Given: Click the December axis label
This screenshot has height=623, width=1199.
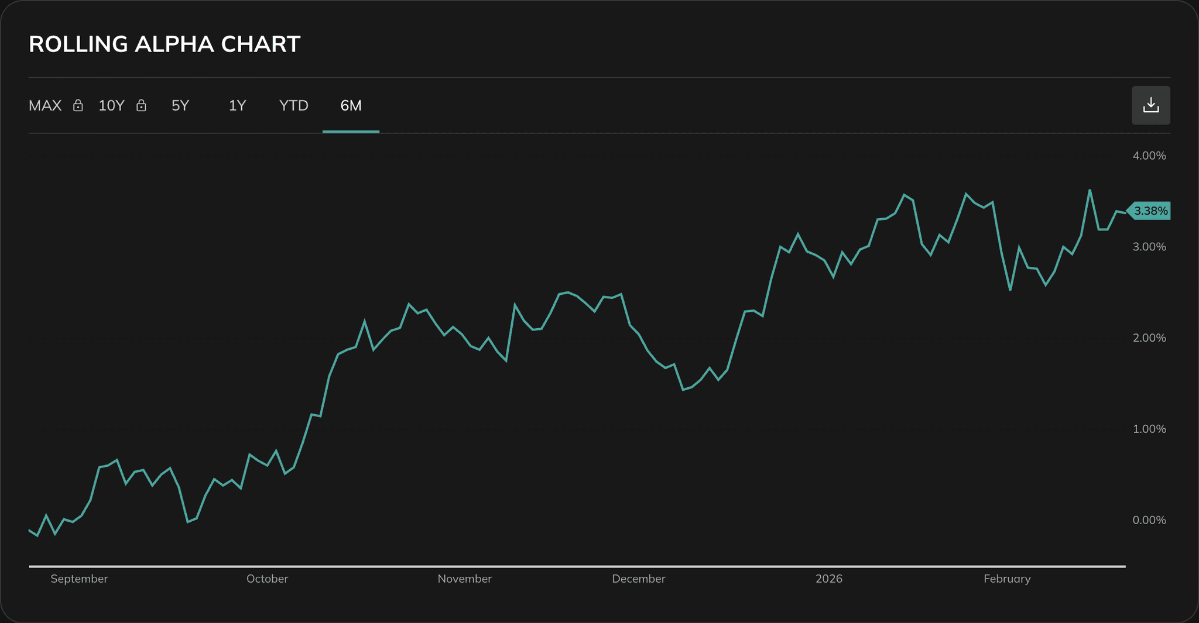Looking at the screenshot, I should [639, 579].
